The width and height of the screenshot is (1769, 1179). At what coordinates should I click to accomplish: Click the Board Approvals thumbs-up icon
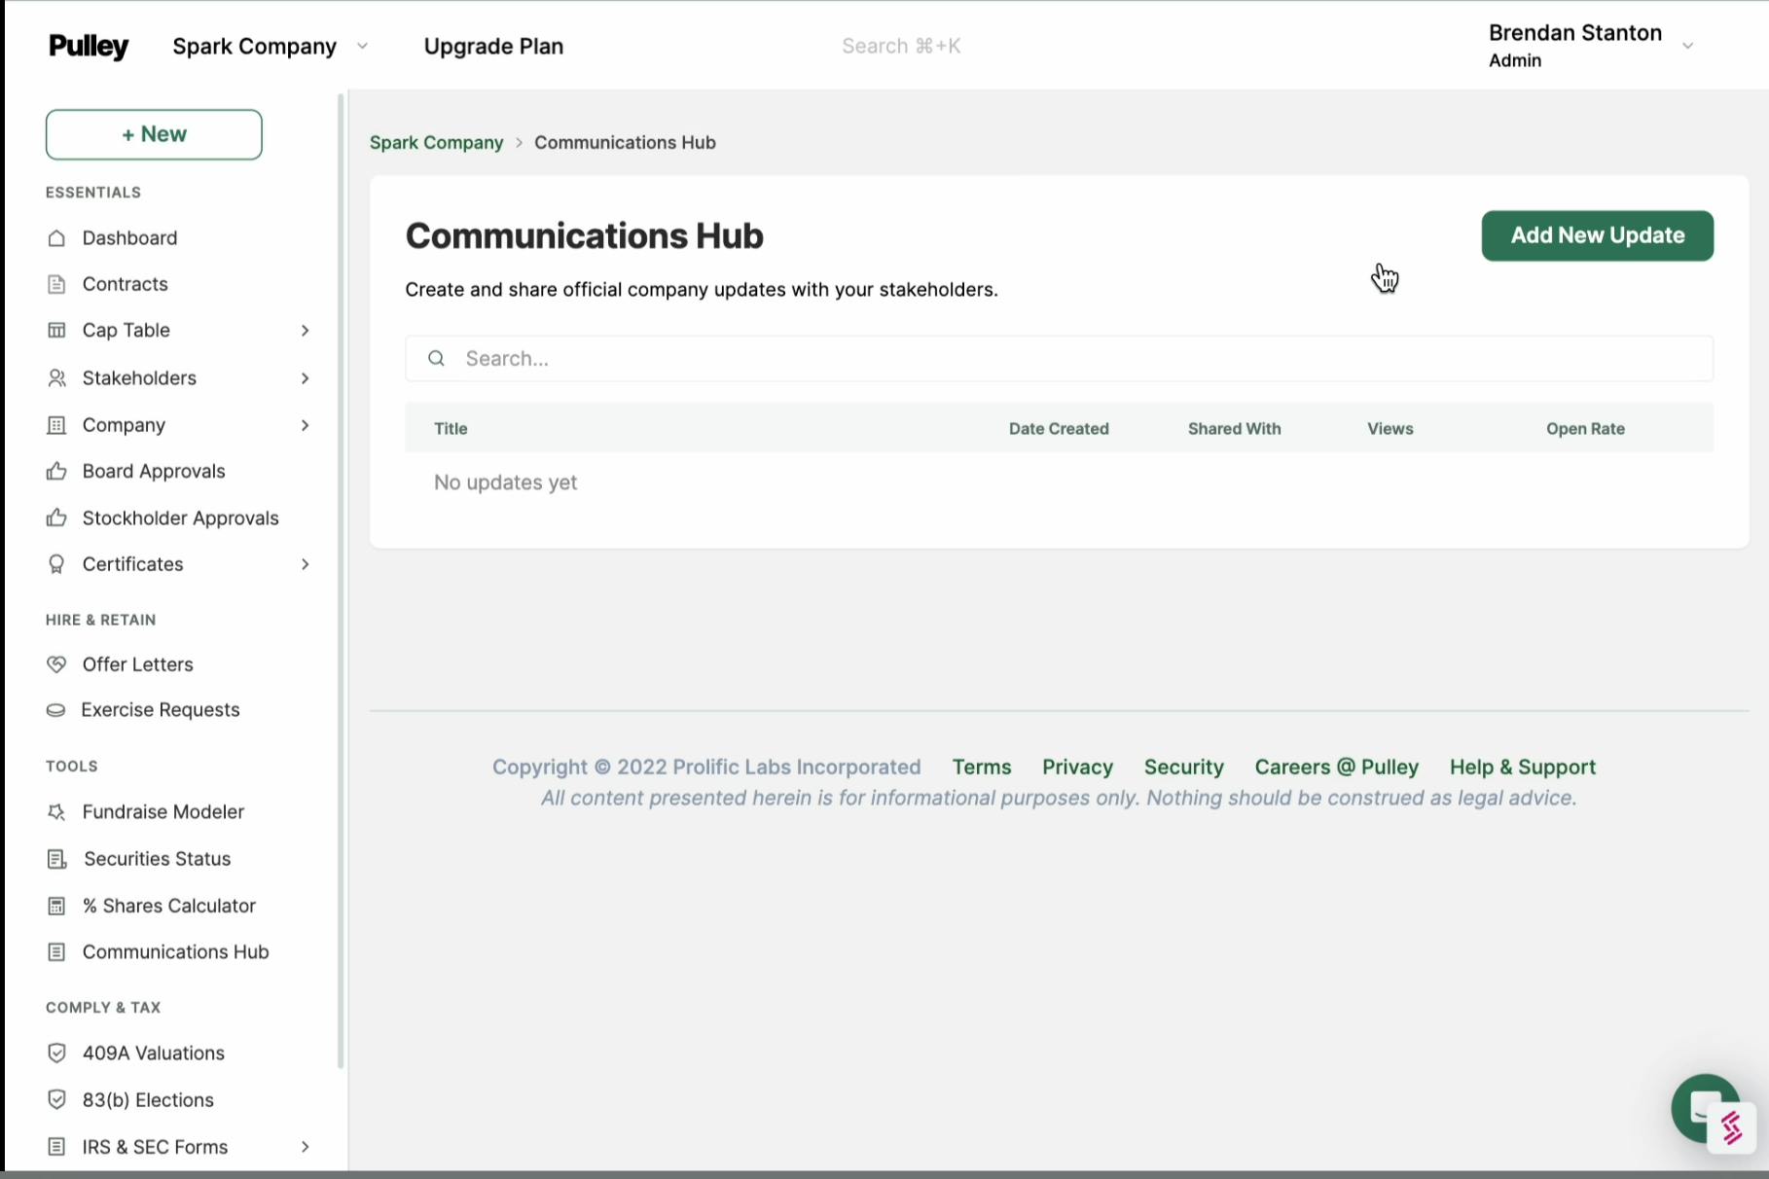click(x=56, y=472)
